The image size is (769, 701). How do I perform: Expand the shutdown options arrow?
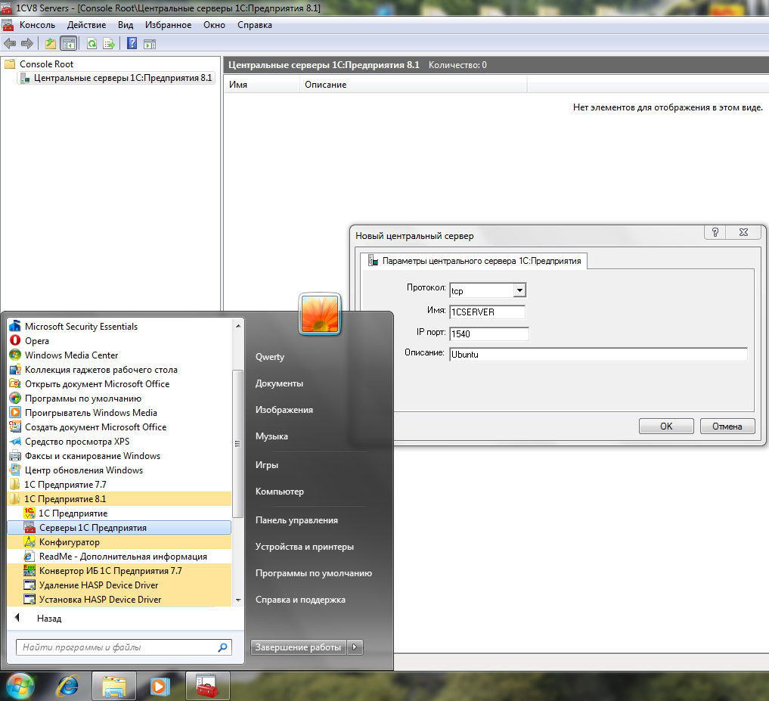tap(355, 647)
